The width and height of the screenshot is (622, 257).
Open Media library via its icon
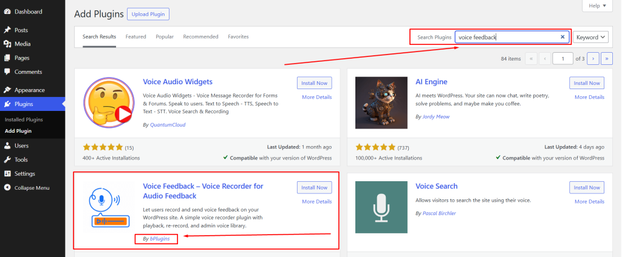tap(7, 44)
